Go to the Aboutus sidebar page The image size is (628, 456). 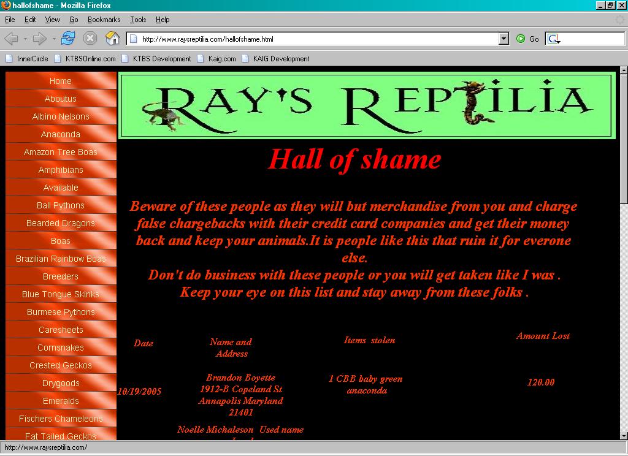(x=61, y=99)
